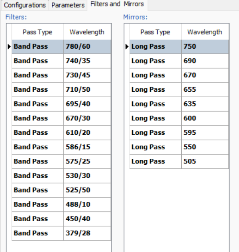239x252 pixels.
Task: Click the Filters Wavelength column header
Action: point(87,32)
